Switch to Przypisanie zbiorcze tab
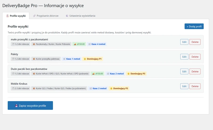The width and height of the screenshot is (213, 130). pos(46,16)
